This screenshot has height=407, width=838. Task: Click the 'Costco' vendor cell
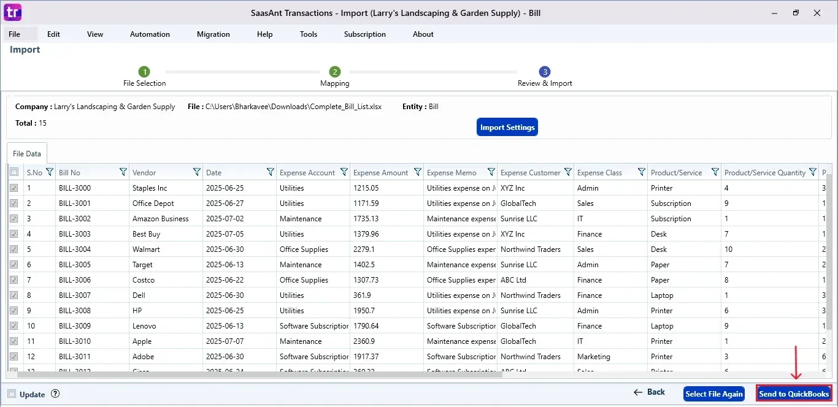click(x=166, y=280)
